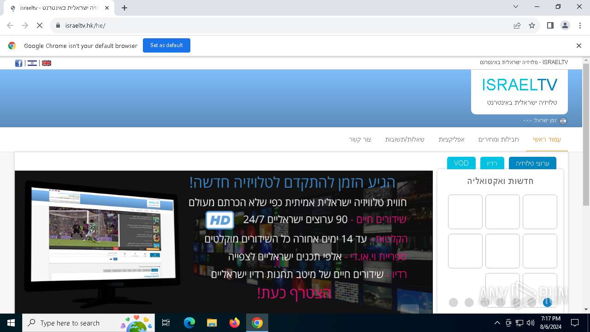Open Windows Start menu
Image resolution: width=590 pixels, height=332 pixels.
tap(11, 323)
